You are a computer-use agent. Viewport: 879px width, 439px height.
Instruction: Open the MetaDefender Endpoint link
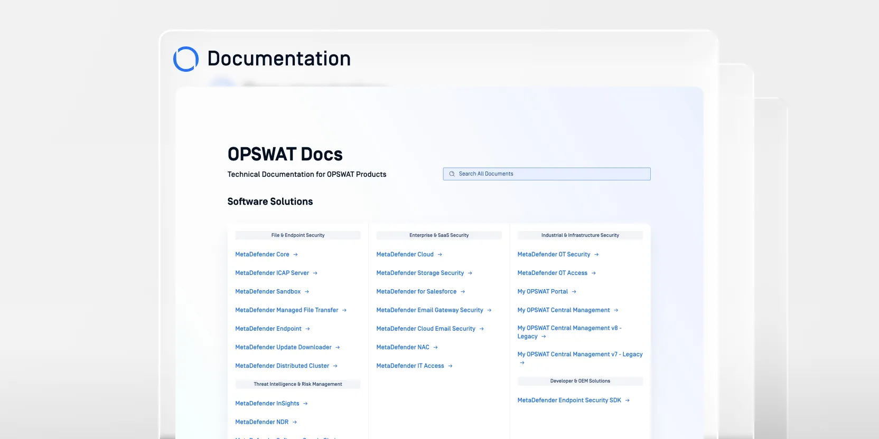pyautogui.click(x=268, y=329)
